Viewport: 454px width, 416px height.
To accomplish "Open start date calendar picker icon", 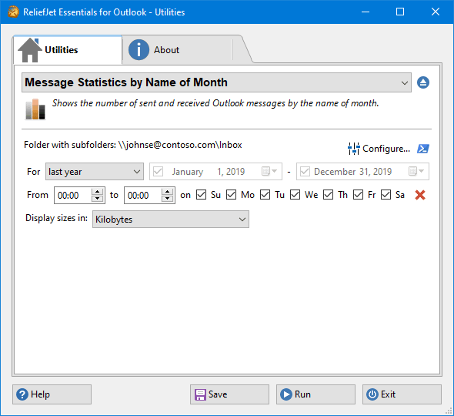I will click(269, 171).
